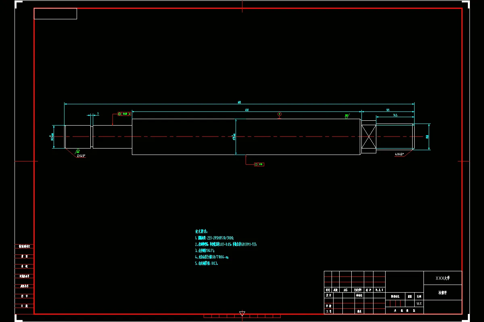Viewport: 484px width, 322px height.
Task: Select note 4 containing "GB/T1804-m"
Action: (x=212, y=257)
